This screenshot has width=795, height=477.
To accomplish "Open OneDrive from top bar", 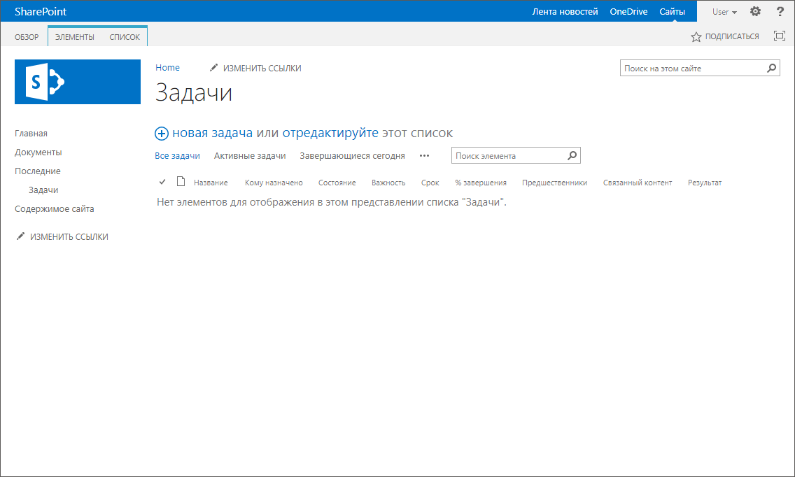I will point(628,12).
